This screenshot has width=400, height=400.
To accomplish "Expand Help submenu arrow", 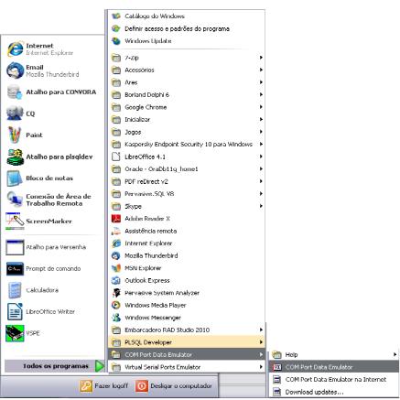I will [395, 354].
